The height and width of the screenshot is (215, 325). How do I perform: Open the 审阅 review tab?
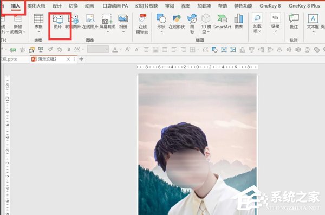(x=170, y=6)
